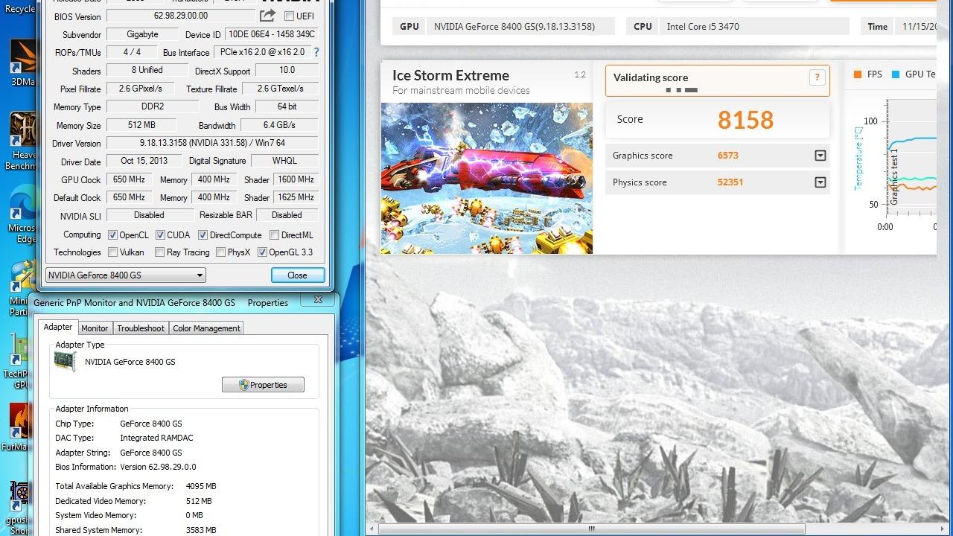The width and height of the screenshot is (953, 536).
Task: Toggle the UEFI checkbox
Action: (x=289, y=16)
